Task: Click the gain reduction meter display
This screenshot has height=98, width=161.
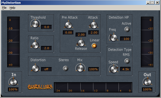Action: 93,87
